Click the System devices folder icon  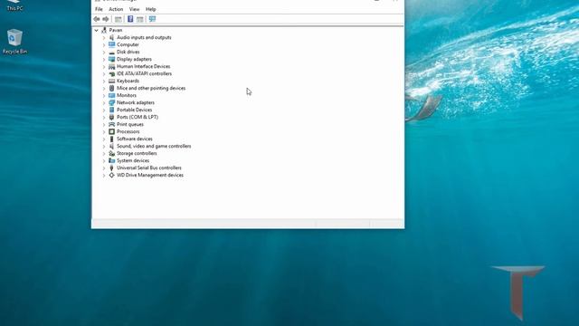pos(111,160)
